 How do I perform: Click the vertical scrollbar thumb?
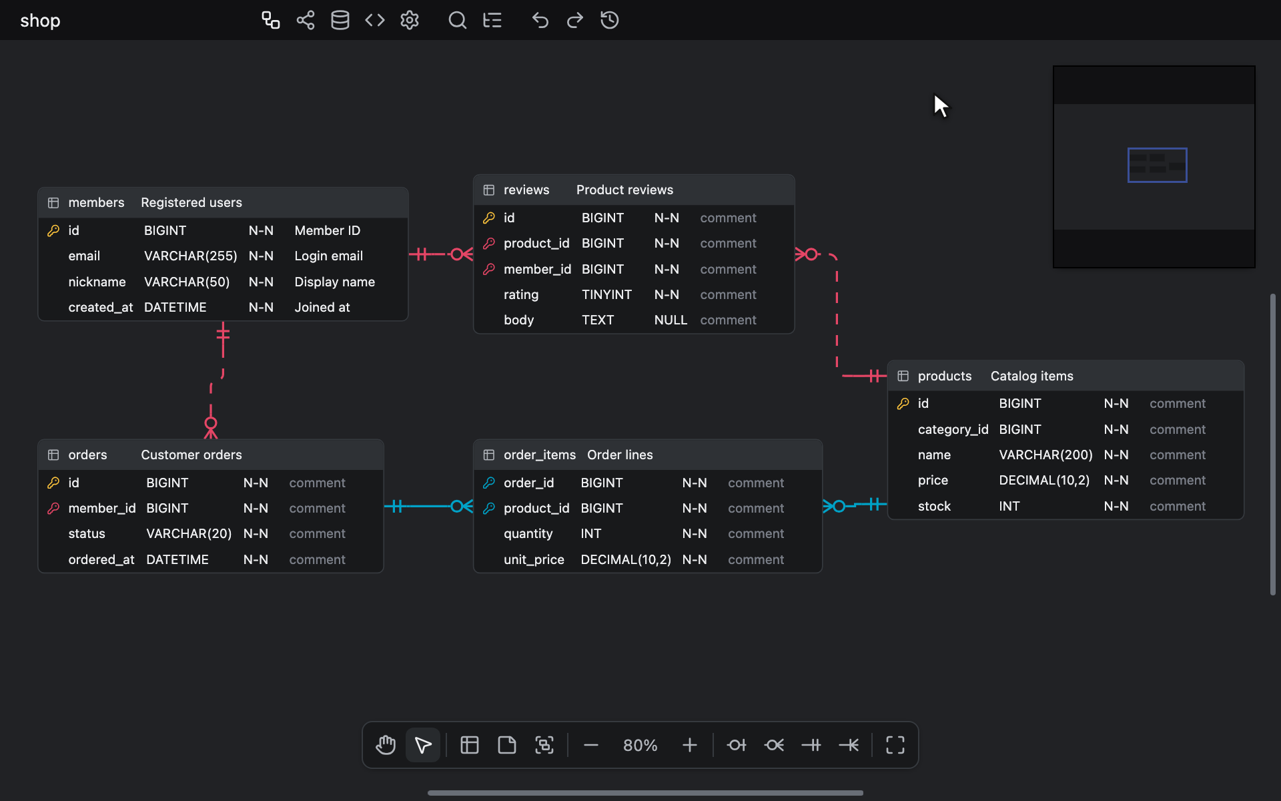(1273, 445)
